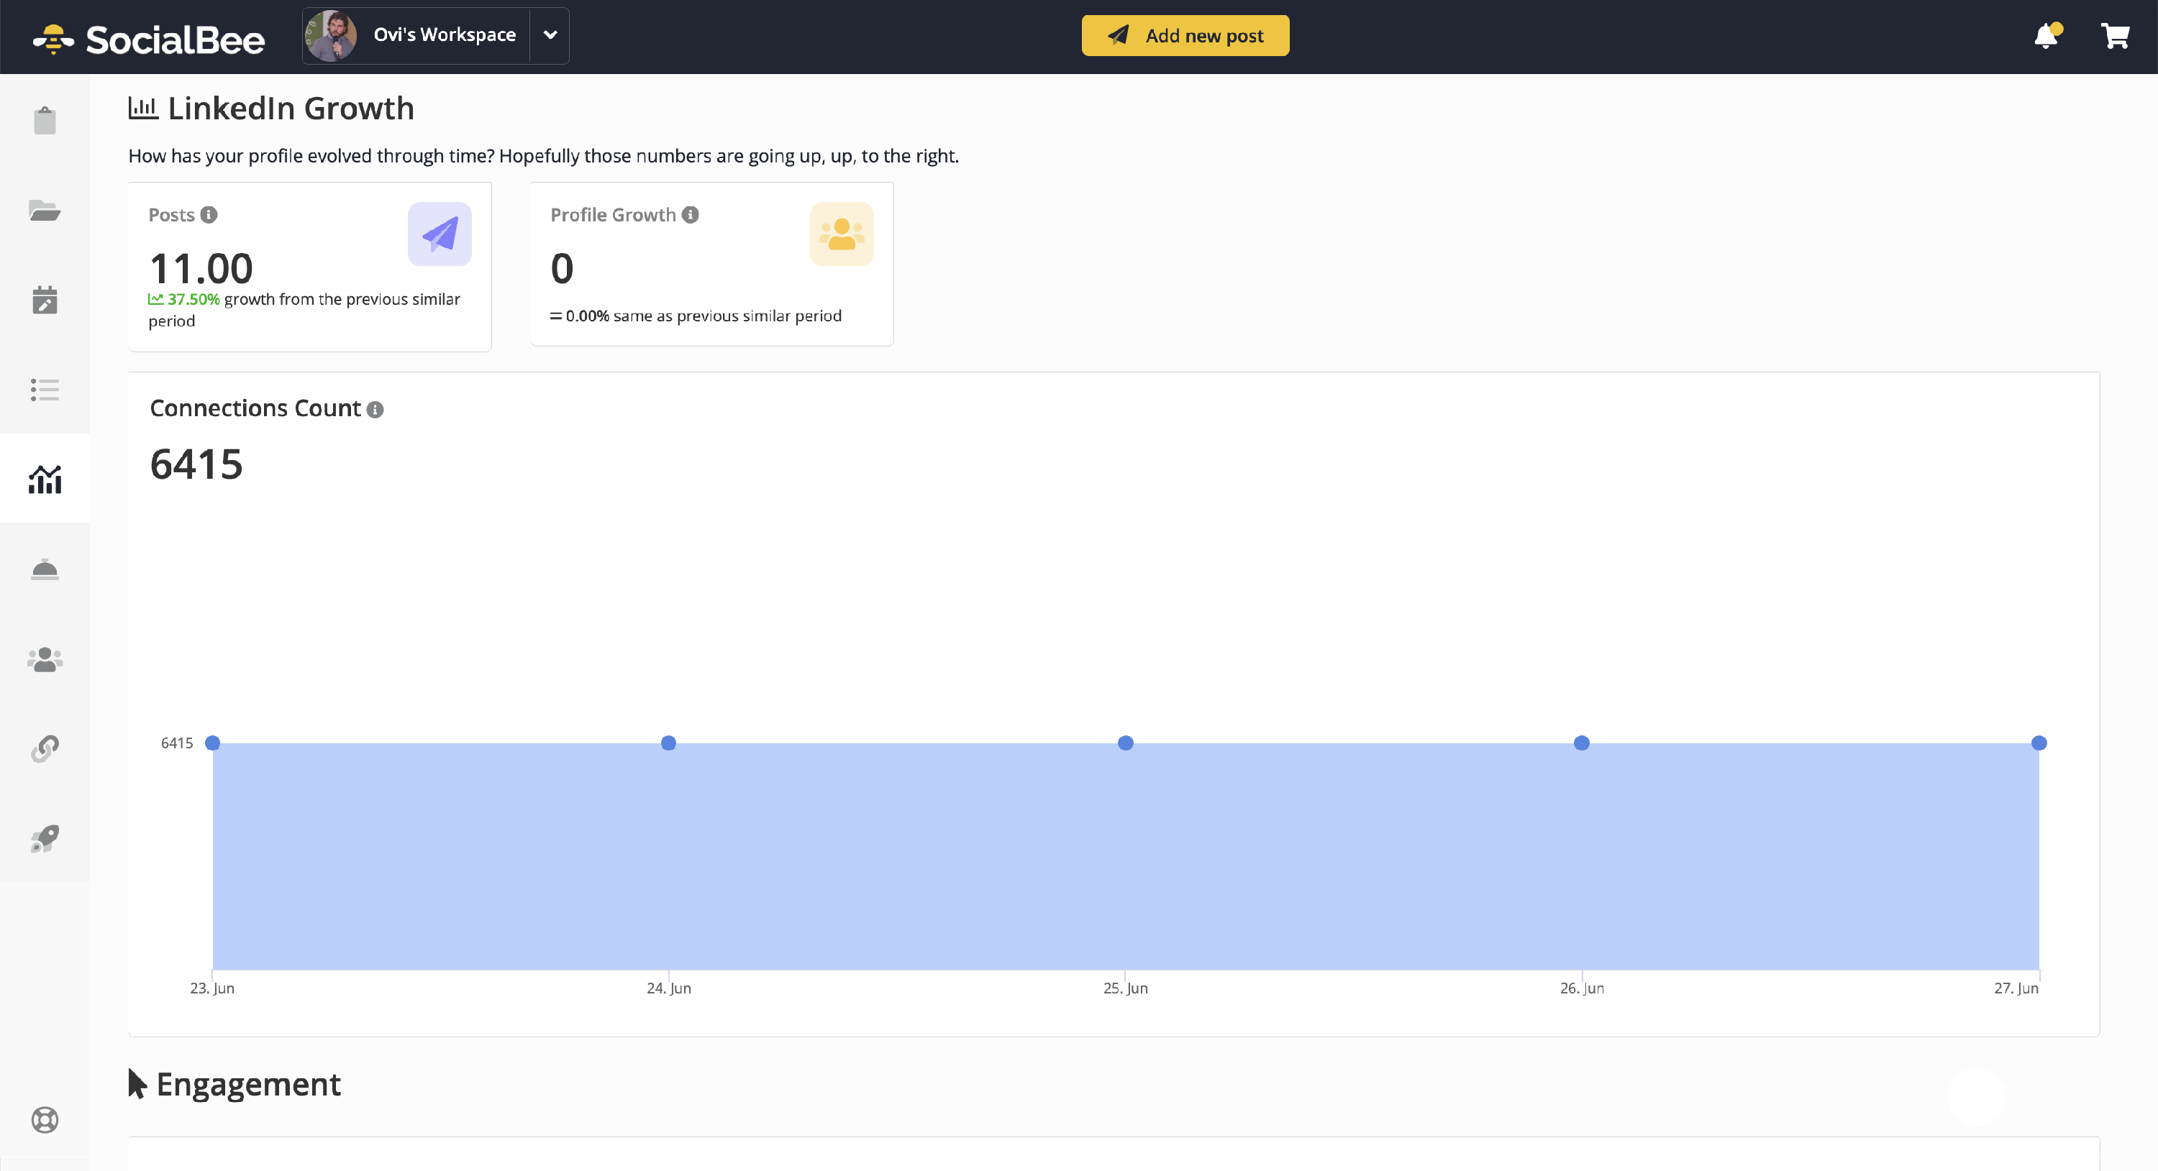Click the Add new post button
2158x1171 pixels.
(1185, 35)
